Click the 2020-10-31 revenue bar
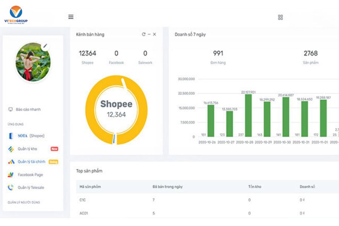Image resolution: width=339 pixels, height=226 pixels. click(305, 119)
